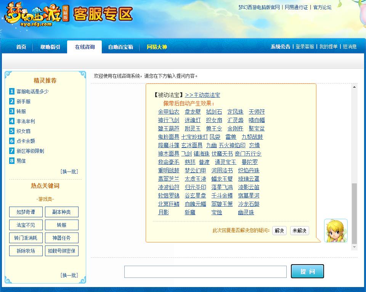Screen dimensions: 366x292
Task: Open the 金甲仙衣 法宝 link
Action: [x=169, y=112]
